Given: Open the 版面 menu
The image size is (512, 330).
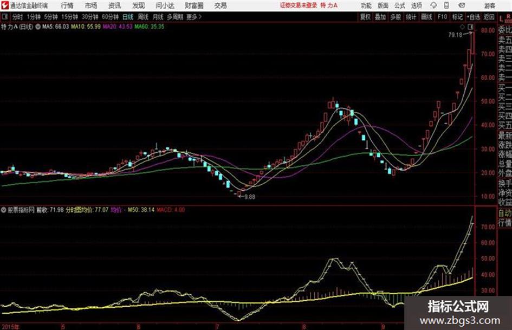Looking at the screenshot, I should [x=383, y=5].
